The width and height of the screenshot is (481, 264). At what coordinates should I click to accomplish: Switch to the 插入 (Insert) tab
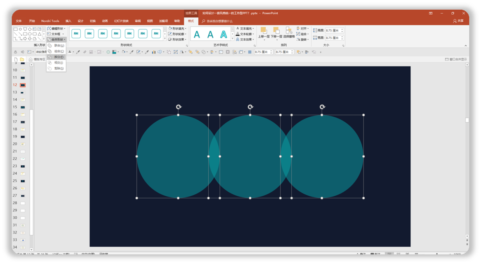(x=68, y=21)
